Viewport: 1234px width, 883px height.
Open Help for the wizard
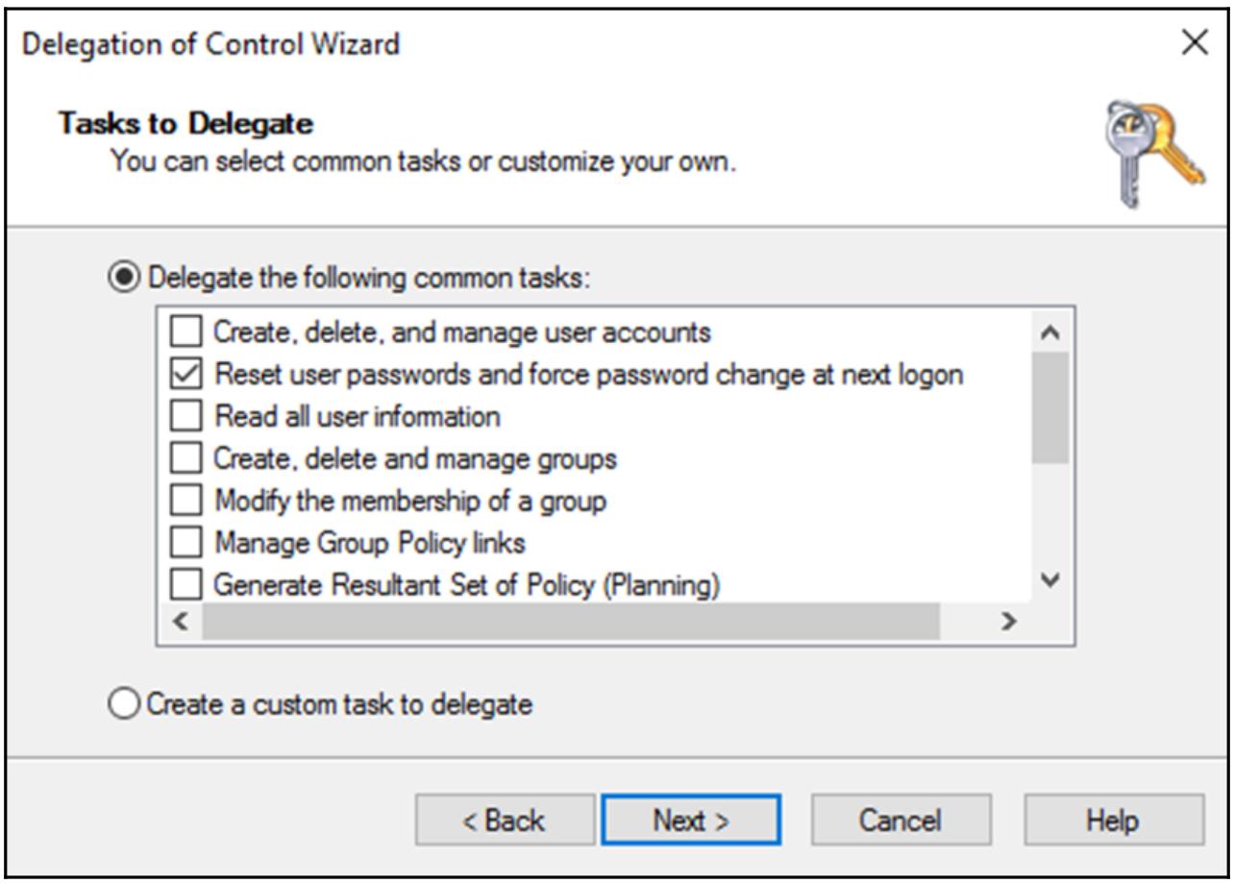pos(1113,821)
